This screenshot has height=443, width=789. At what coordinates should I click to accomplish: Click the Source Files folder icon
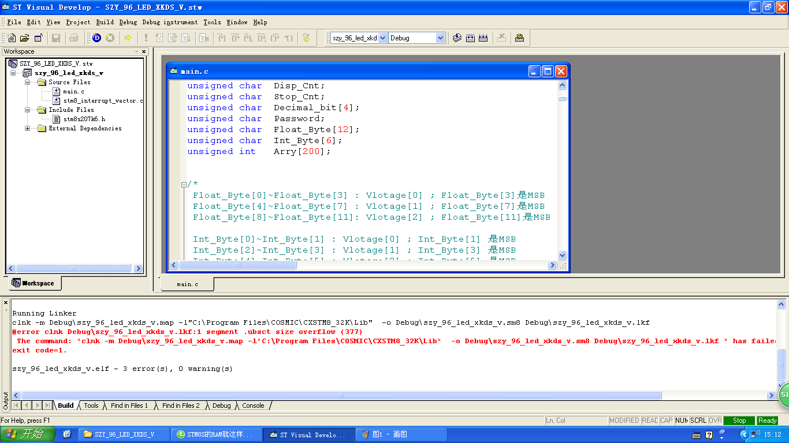point(42,82)
